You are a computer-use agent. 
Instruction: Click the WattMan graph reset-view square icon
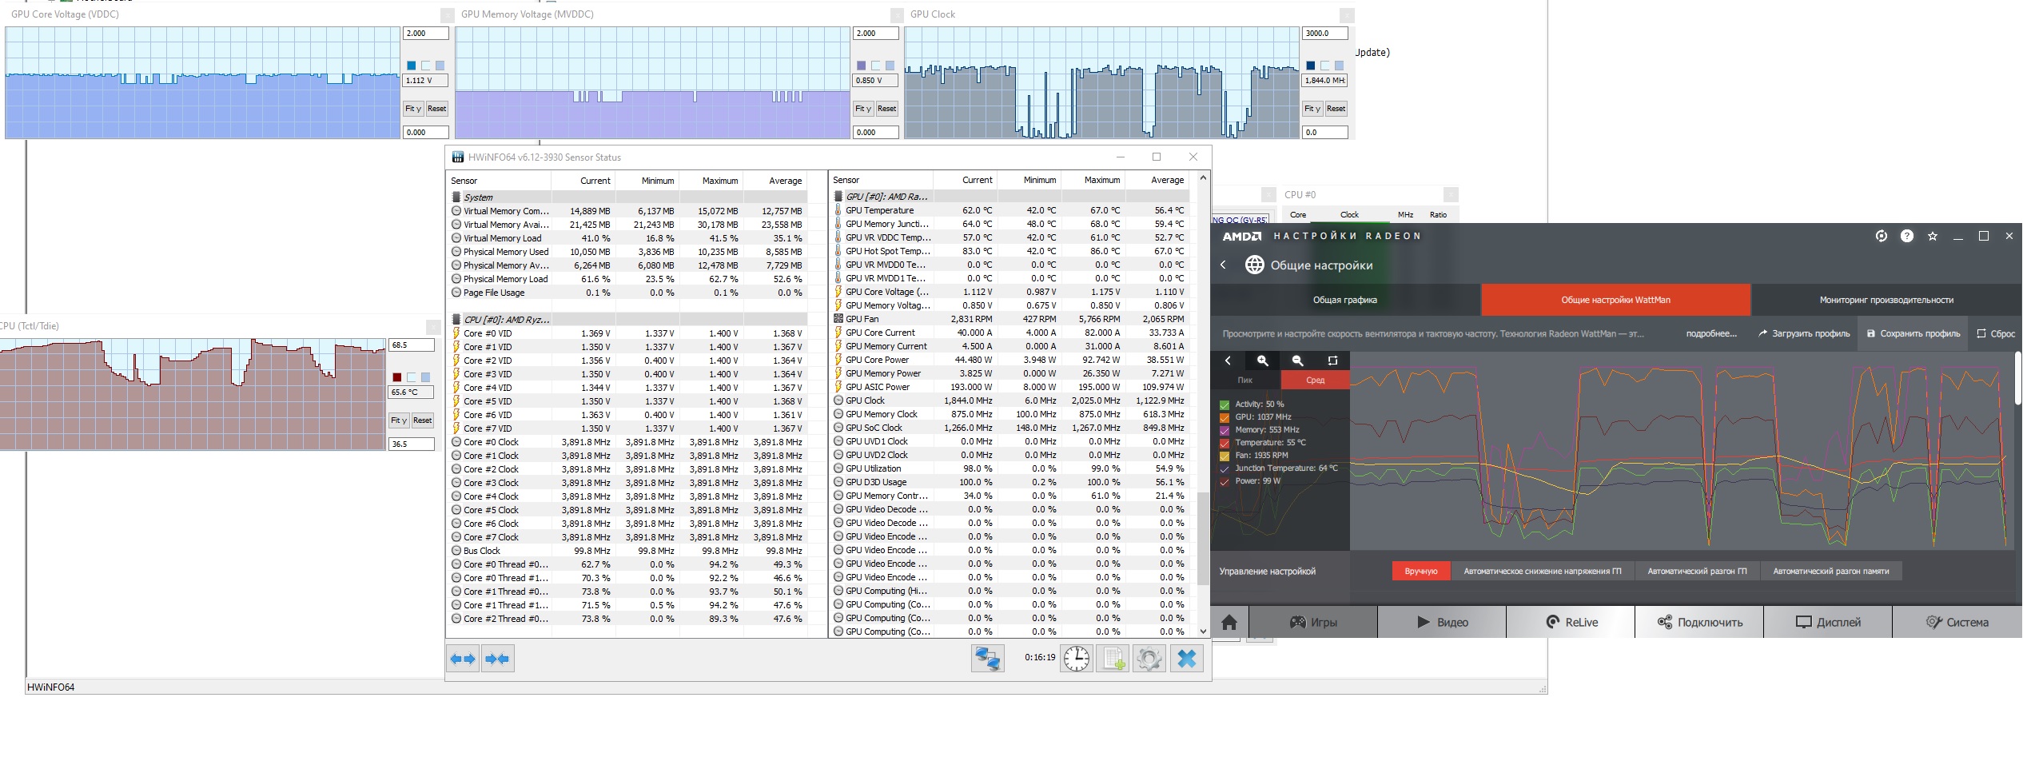(x=1332, y=361)
